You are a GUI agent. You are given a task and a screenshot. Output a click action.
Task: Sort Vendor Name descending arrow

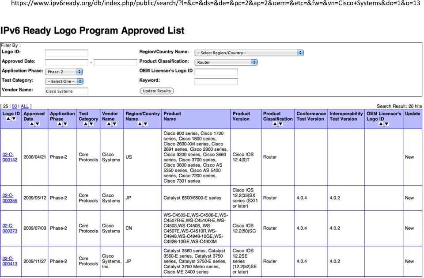[x=115, y=124]
